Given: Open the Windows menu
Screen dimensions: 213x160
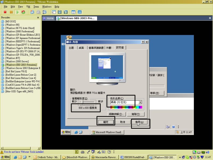Looking at the screenshot, I should coord(47,7).
